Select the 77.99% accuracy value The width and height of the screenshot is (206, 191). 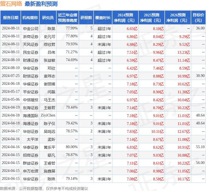click(72, 28)
